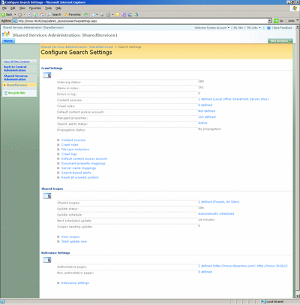Expand the Site Actions dropdown
Viewport: 300px width, 305px height.
[280, 41]
